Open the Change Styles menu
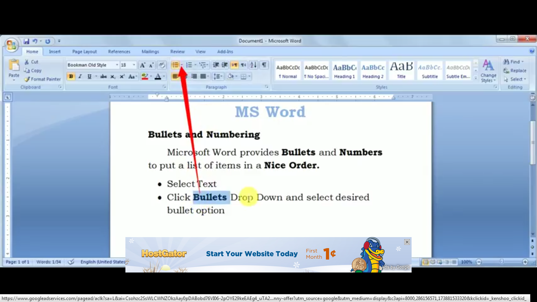Viewport: 537px width, 302px height. (488, 71)
